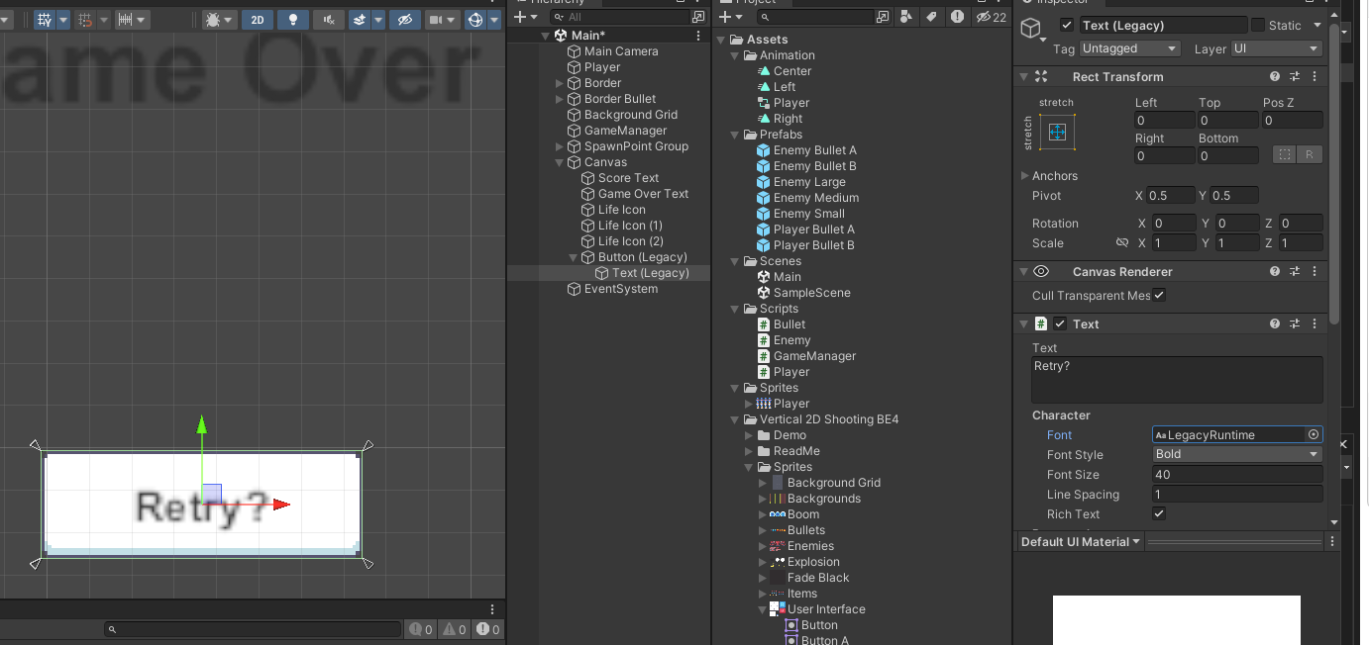Image resolution: width=1369 pixels, height=645 pixels.
Task: Toggle hidden objects visibility eye-slash button
Action: point(404,20)
